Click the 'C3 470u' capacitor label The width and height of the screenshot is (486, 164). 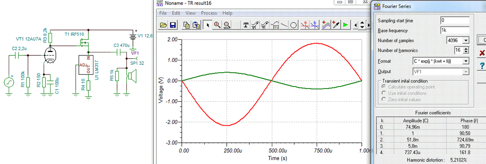pyautogui.click(x=121, y=45)
